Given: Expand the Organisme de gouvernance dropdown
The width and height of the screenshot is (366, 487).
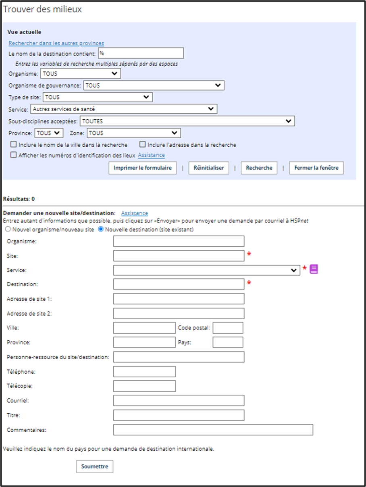Looking at the screenshot, I should [x=154, y=85].
